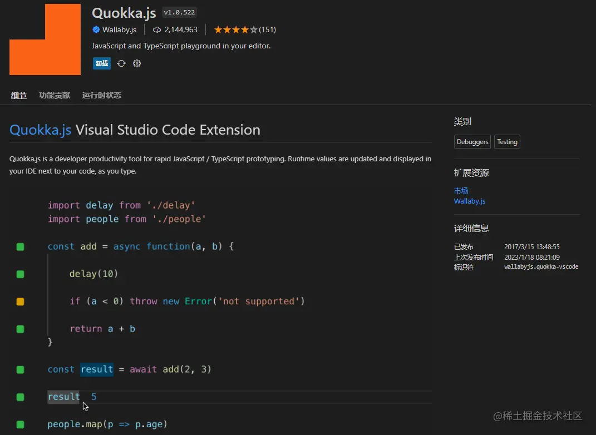The width and height of the screenshot is (596, 435).
Task: Open the Quokka.js link in the heading
Action: pyautogui.click(x=40, y=130)
